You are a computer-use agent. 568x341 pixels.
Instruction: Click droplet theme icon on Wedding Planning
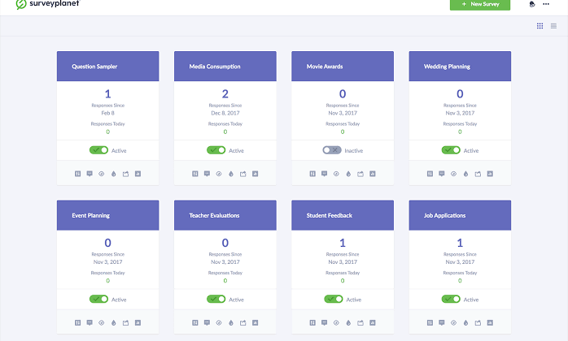[x=465, y=174]
